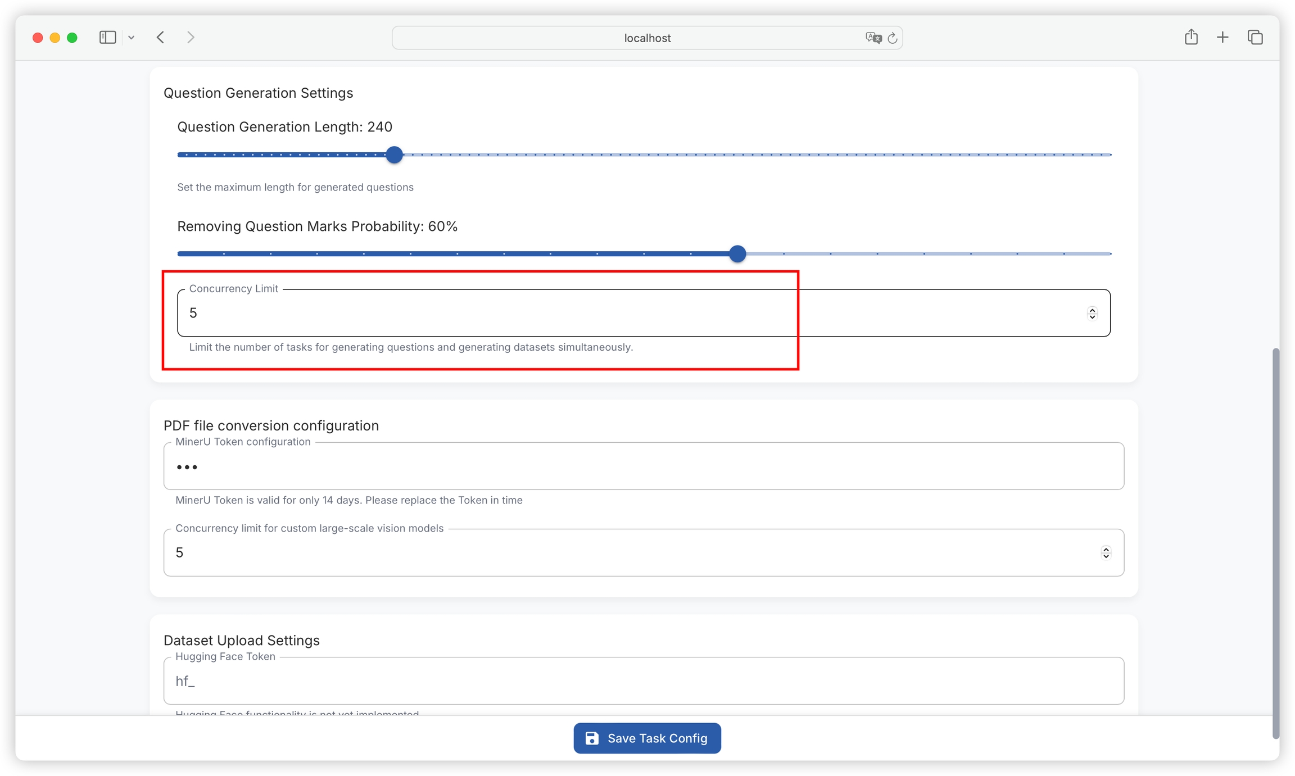Click the Share icon in toolbar
1295x776 pixels.
tap(1191, 38)
